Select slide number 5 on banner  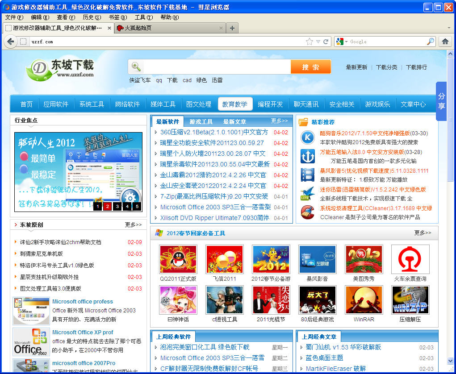(x=137, y=206)
